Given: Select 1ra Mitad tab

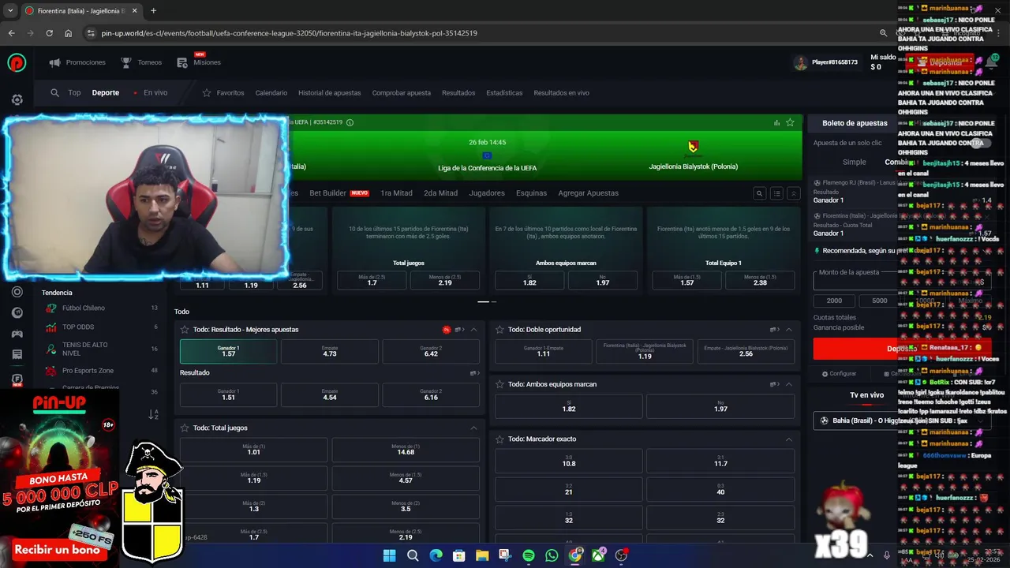Looking at the screenshot, I should [396, 193].
